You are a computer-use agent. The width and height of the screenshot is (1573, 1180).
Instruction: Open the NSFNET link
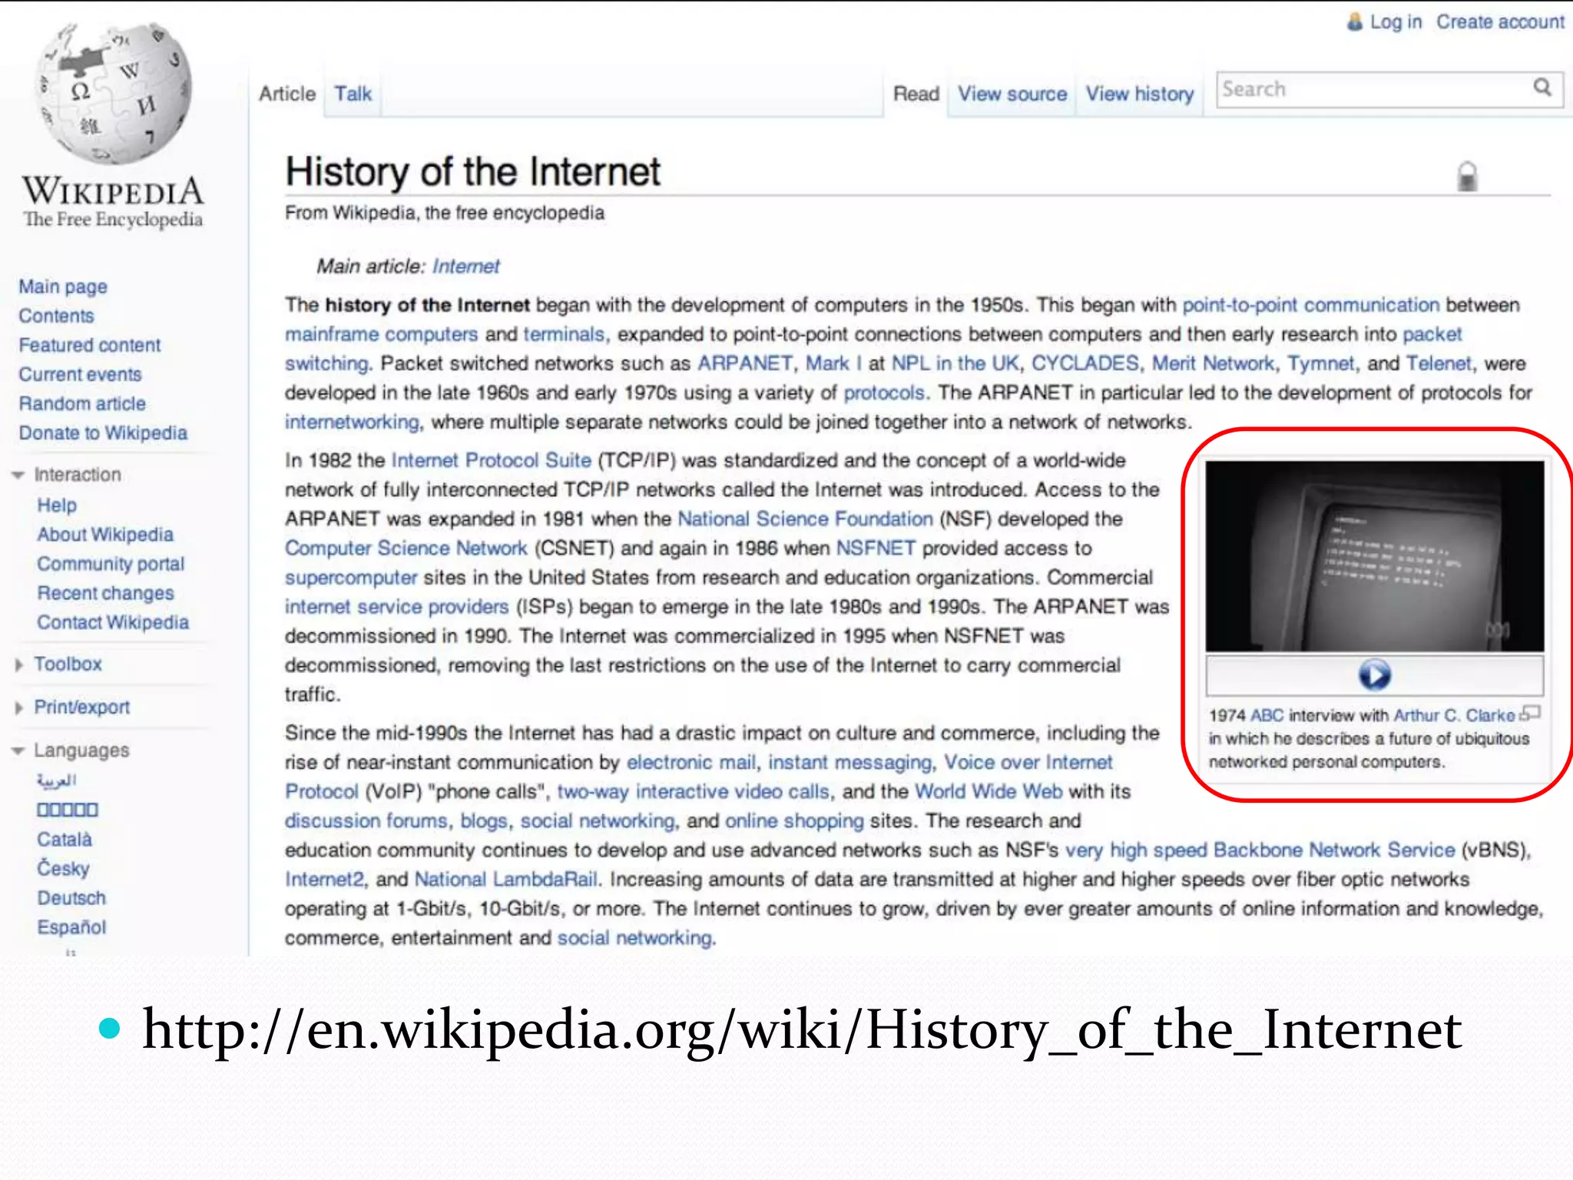(876, 548)
